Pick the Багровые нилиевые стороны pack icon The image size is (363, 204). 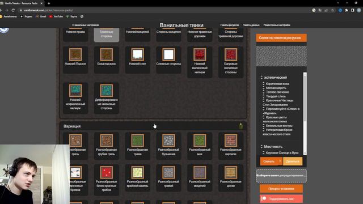pyautogui.click(x=231, y=54)
